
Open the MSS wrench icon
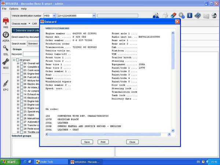(x=6, y=64)
